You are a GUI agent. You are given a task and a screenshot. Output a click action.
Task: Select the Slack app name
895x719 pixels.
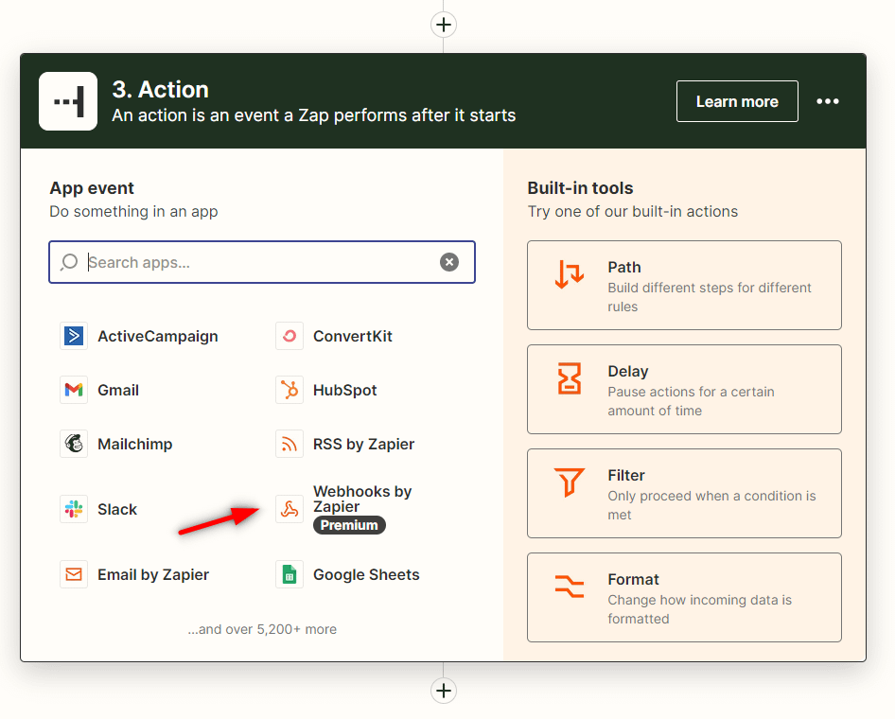pyautogui.click(x=117, y=509)
